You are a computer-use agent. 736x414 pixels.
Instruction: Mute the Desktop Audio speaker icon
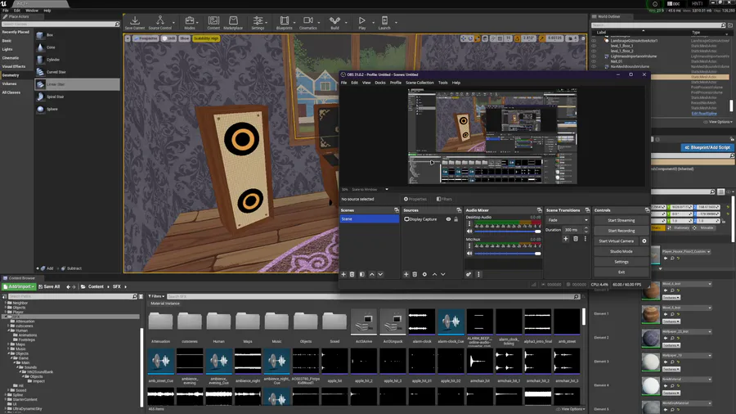(469, 232)
